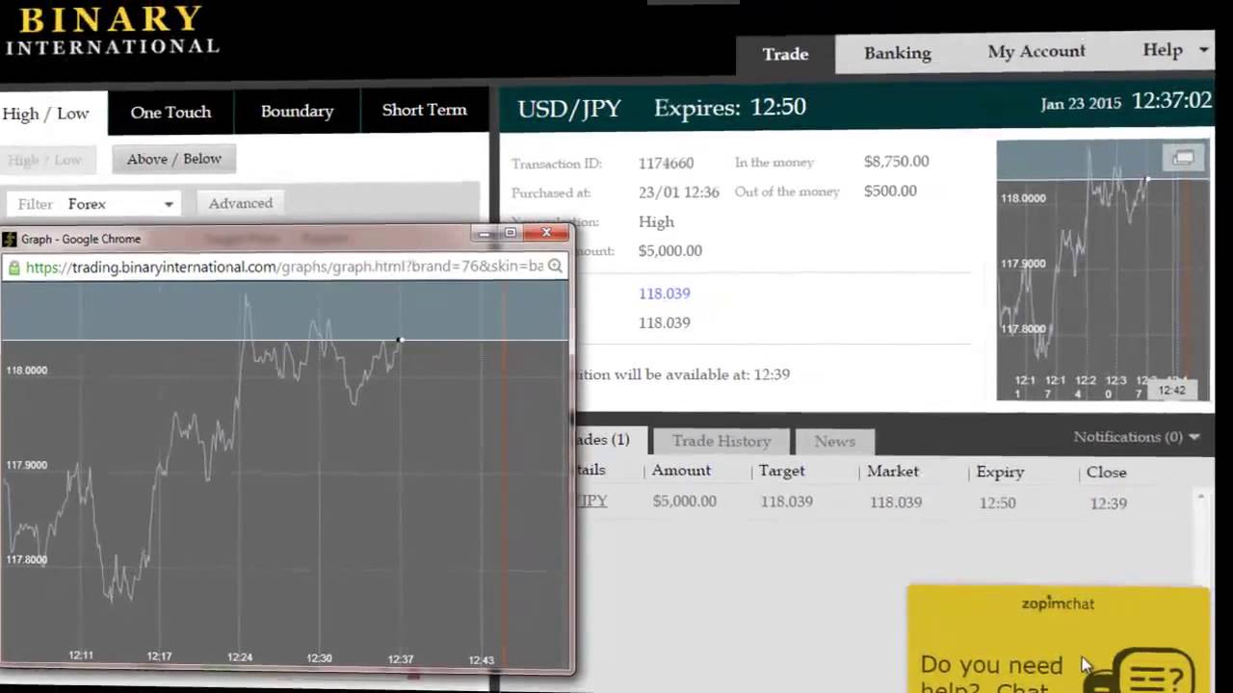Image resolution: width=1233 pixels, height=693 pixels.
Task: Close the Graph Chrome popup window
Action: coord(546,233)
